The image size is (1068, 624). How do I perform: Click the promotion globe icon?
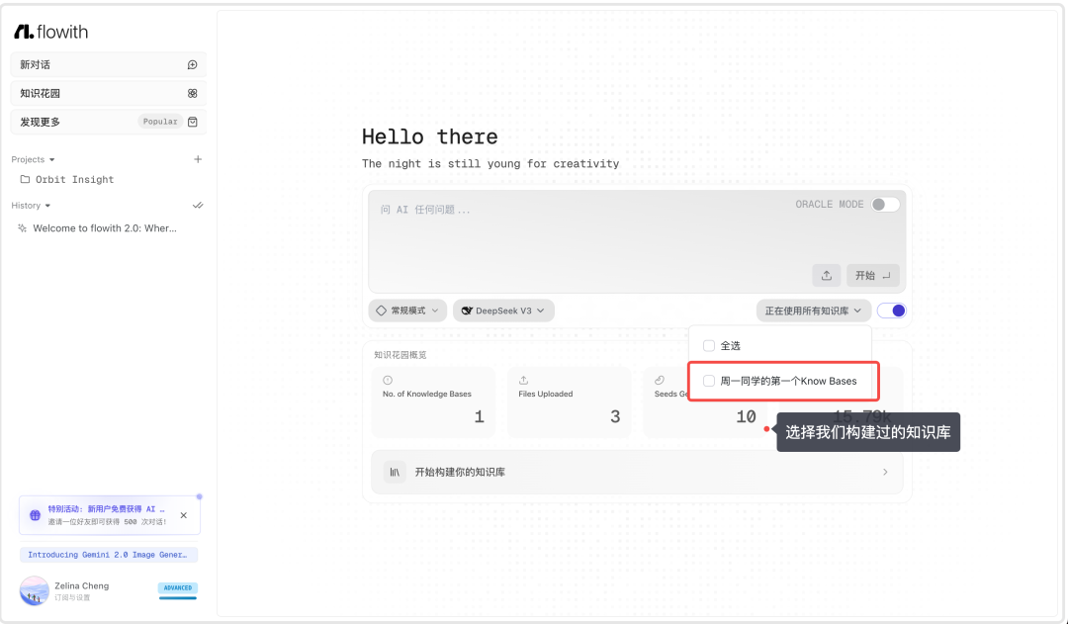coord(35,515)
